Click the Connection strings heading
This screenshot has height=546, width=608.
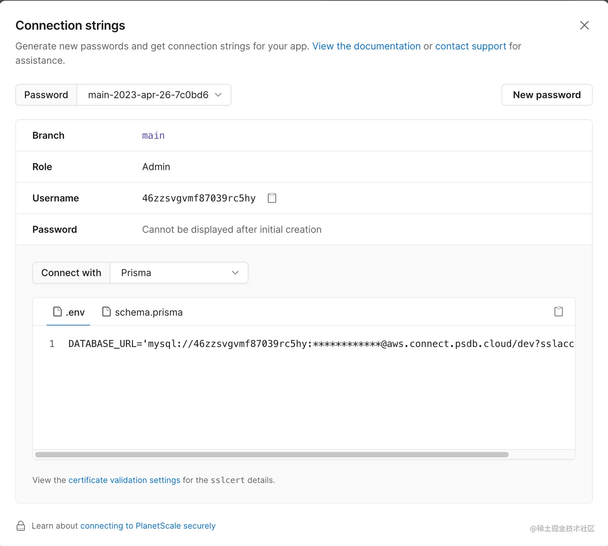tap(70, 25)
